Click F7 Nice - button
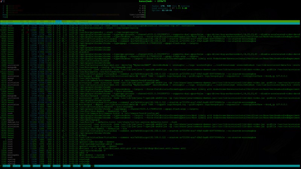 point(65,166)
